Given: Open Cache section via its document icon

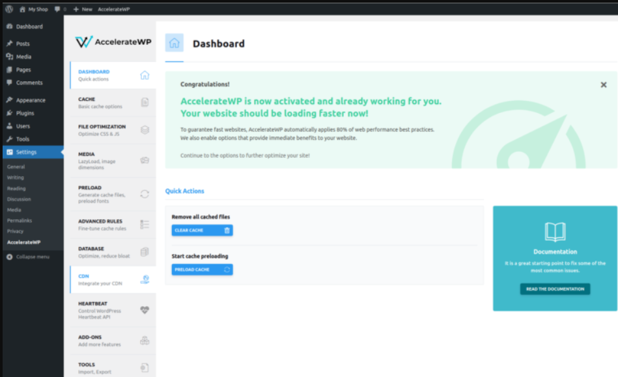Looking at the screenshot, I should (145, 102).
